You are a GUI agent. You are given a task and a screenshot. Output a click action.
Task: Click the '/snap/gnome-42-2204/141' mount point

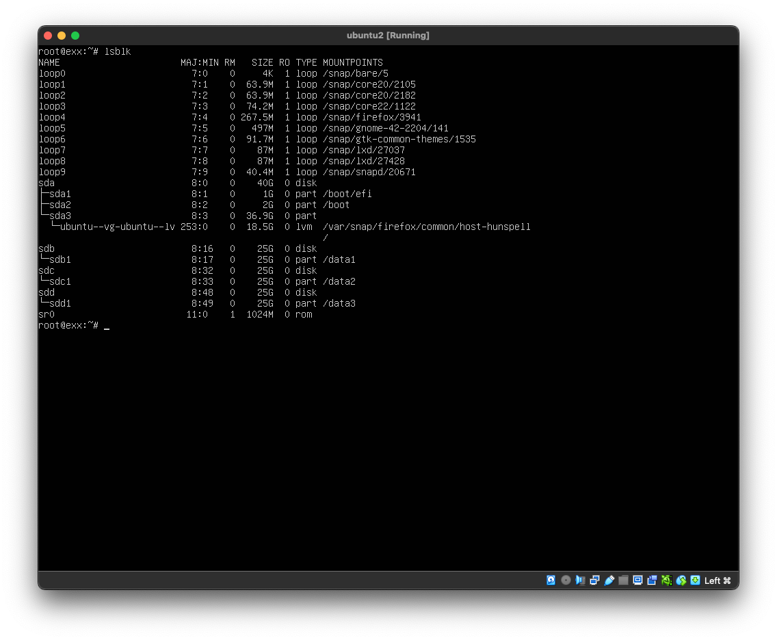pyautogui.click(x=386, y=128)
